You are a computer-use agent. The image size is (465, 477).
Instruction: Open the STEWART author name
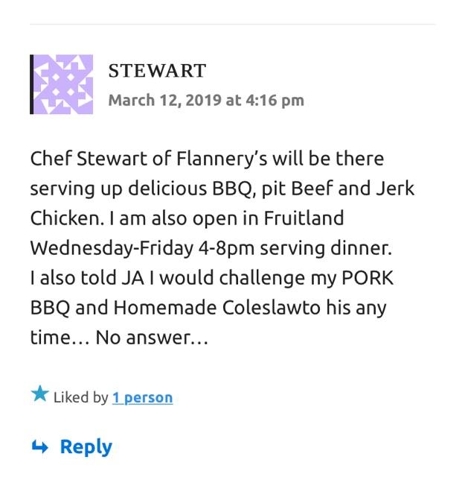pos(157,71)
